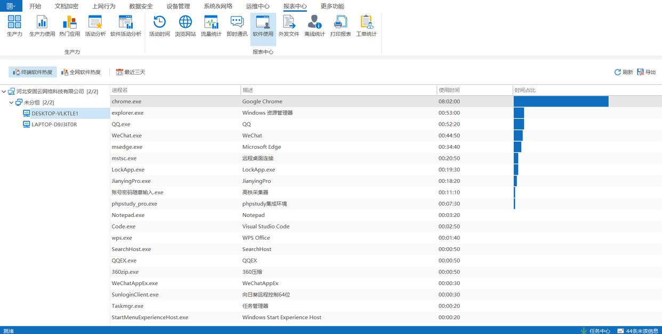Toggle 终端软件热度 view
This screenshot has height=334, width=662.
coord(33,72)
